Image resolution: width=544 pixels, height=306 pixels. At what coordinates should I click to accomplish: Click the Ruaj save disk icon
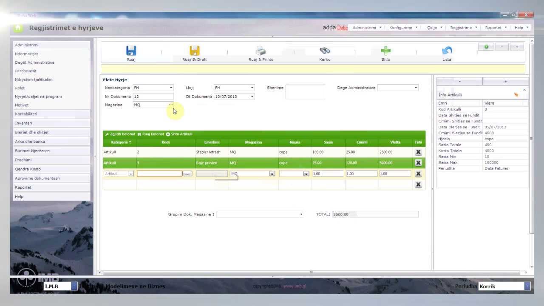131,51
